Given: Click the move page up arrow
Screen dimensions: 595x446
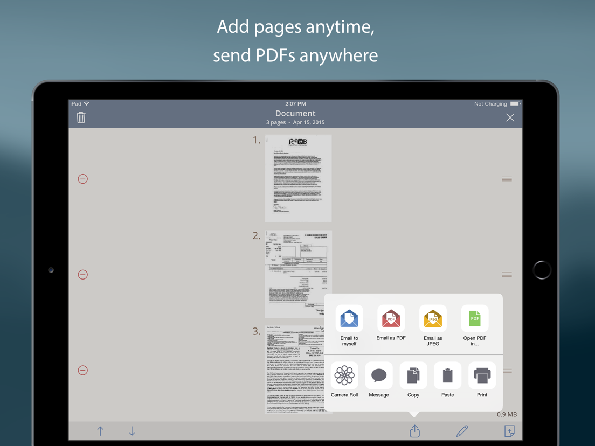Looking at the screenshot, I should coord(100,431).
